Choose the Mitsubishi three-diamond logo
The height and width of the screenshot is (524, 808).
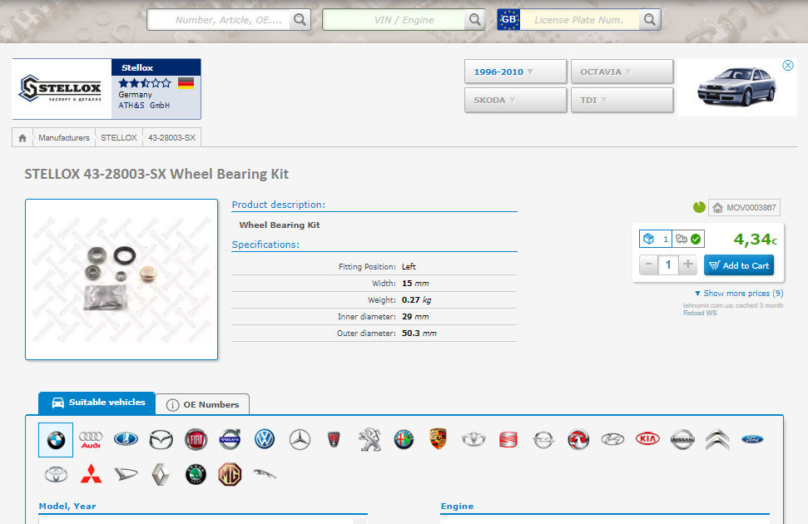[90, 475]
